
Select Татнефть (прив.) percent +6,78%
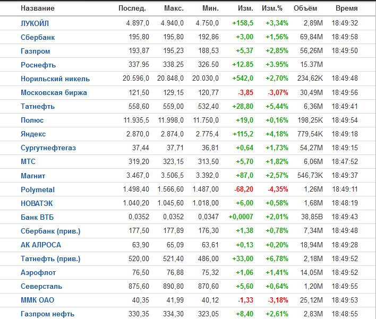pyautogui.click(x=277, y=258)
